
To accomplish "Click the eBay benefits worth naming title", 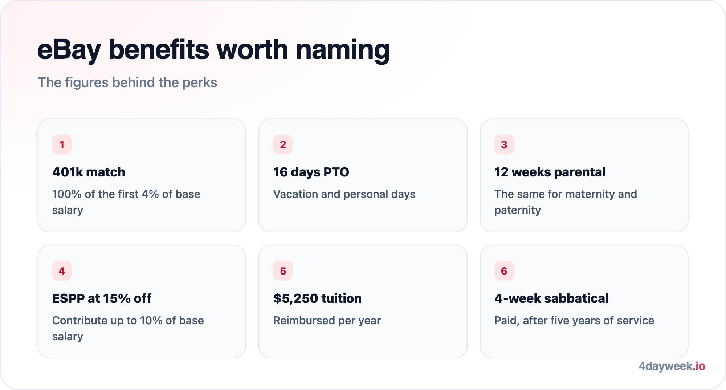I will 213,50.
